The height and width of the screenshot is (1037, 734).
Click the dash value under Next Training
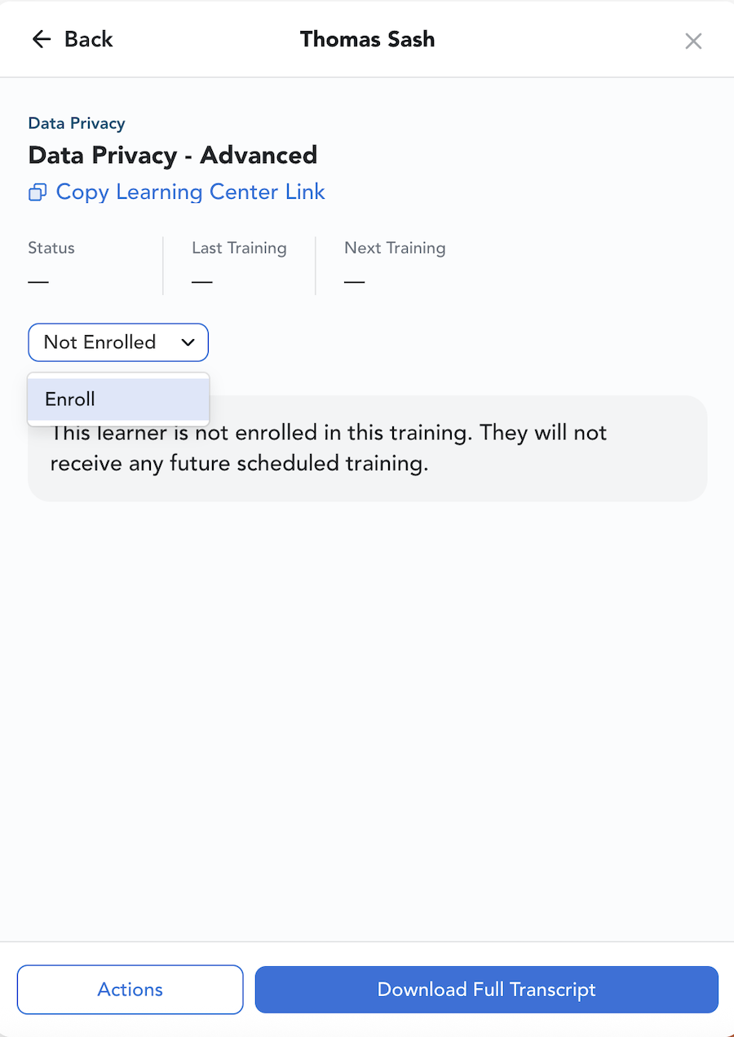pyautogui.click(x=355, y=282)
